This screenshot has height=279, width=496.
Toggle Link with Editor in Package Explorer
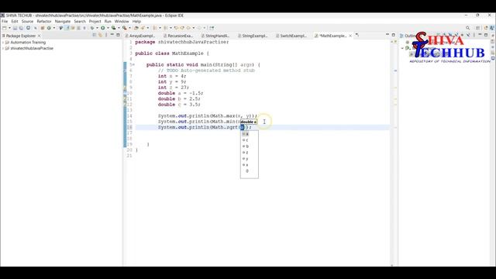(x=100, y=36)
